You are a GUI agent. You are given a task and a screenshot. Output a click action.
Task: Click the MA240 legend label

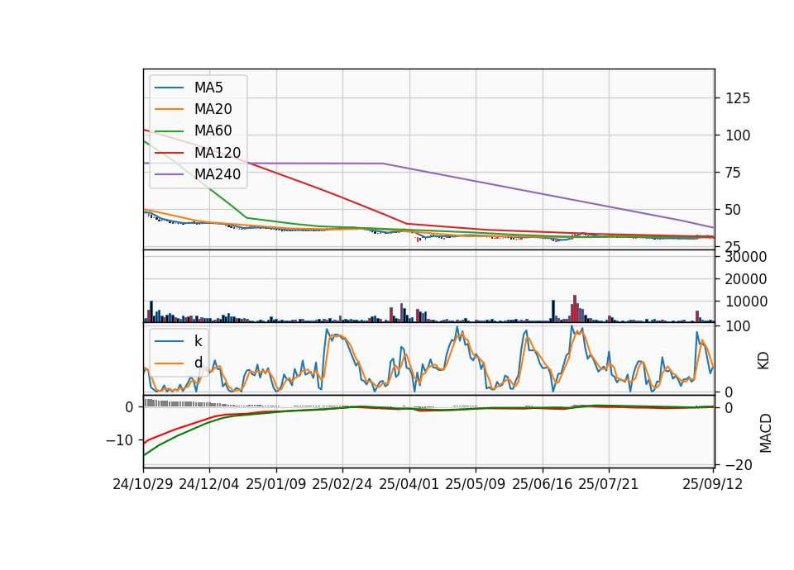(218, 174)
